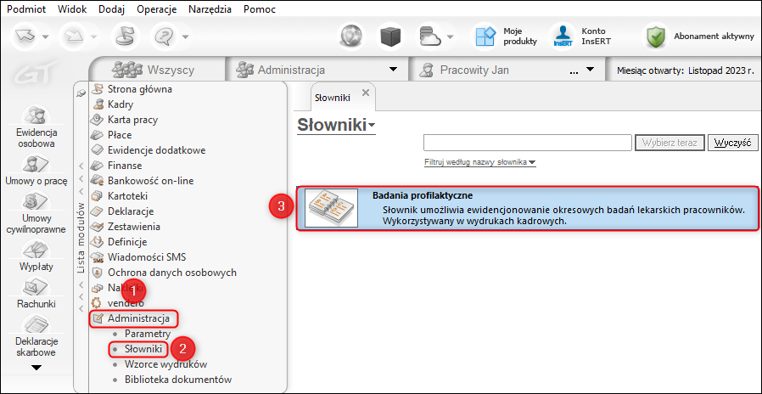Open Parametry under Administracja

coord(148,335)
